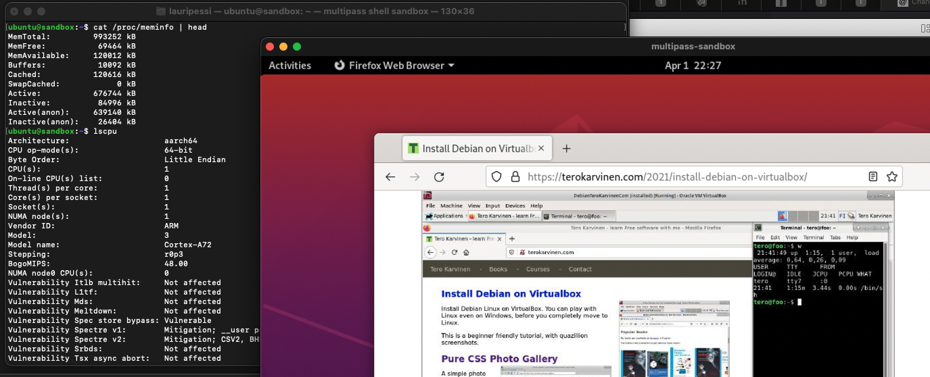The width and height of the screenshot is (930, 377).
Task: Open the tracking protection shield icon
Action: pos(496,177)
